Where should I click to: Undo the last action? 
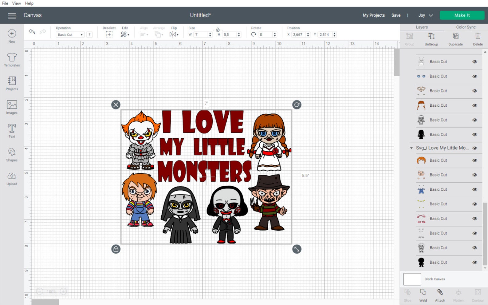click(32, 31)
